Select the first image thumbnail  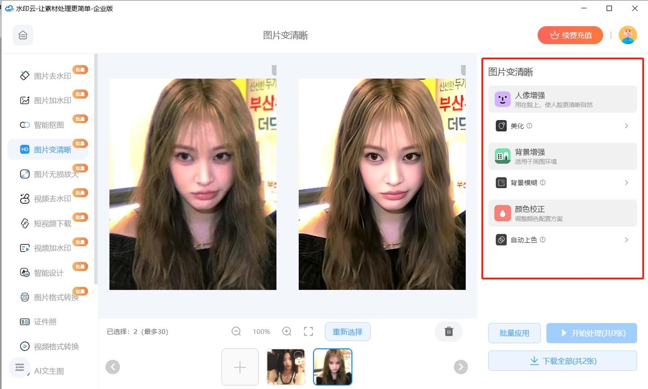(x=286, y=367)
